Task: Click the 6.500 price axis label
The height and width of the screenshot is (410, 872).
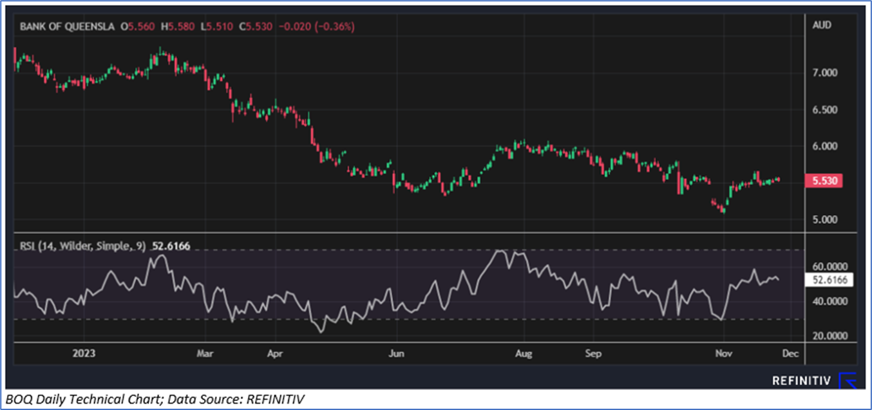Action: [x=824, y=110]
